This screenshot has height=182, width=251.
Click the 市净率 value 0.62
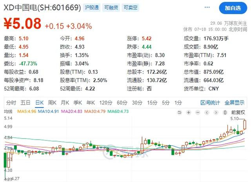208,64
